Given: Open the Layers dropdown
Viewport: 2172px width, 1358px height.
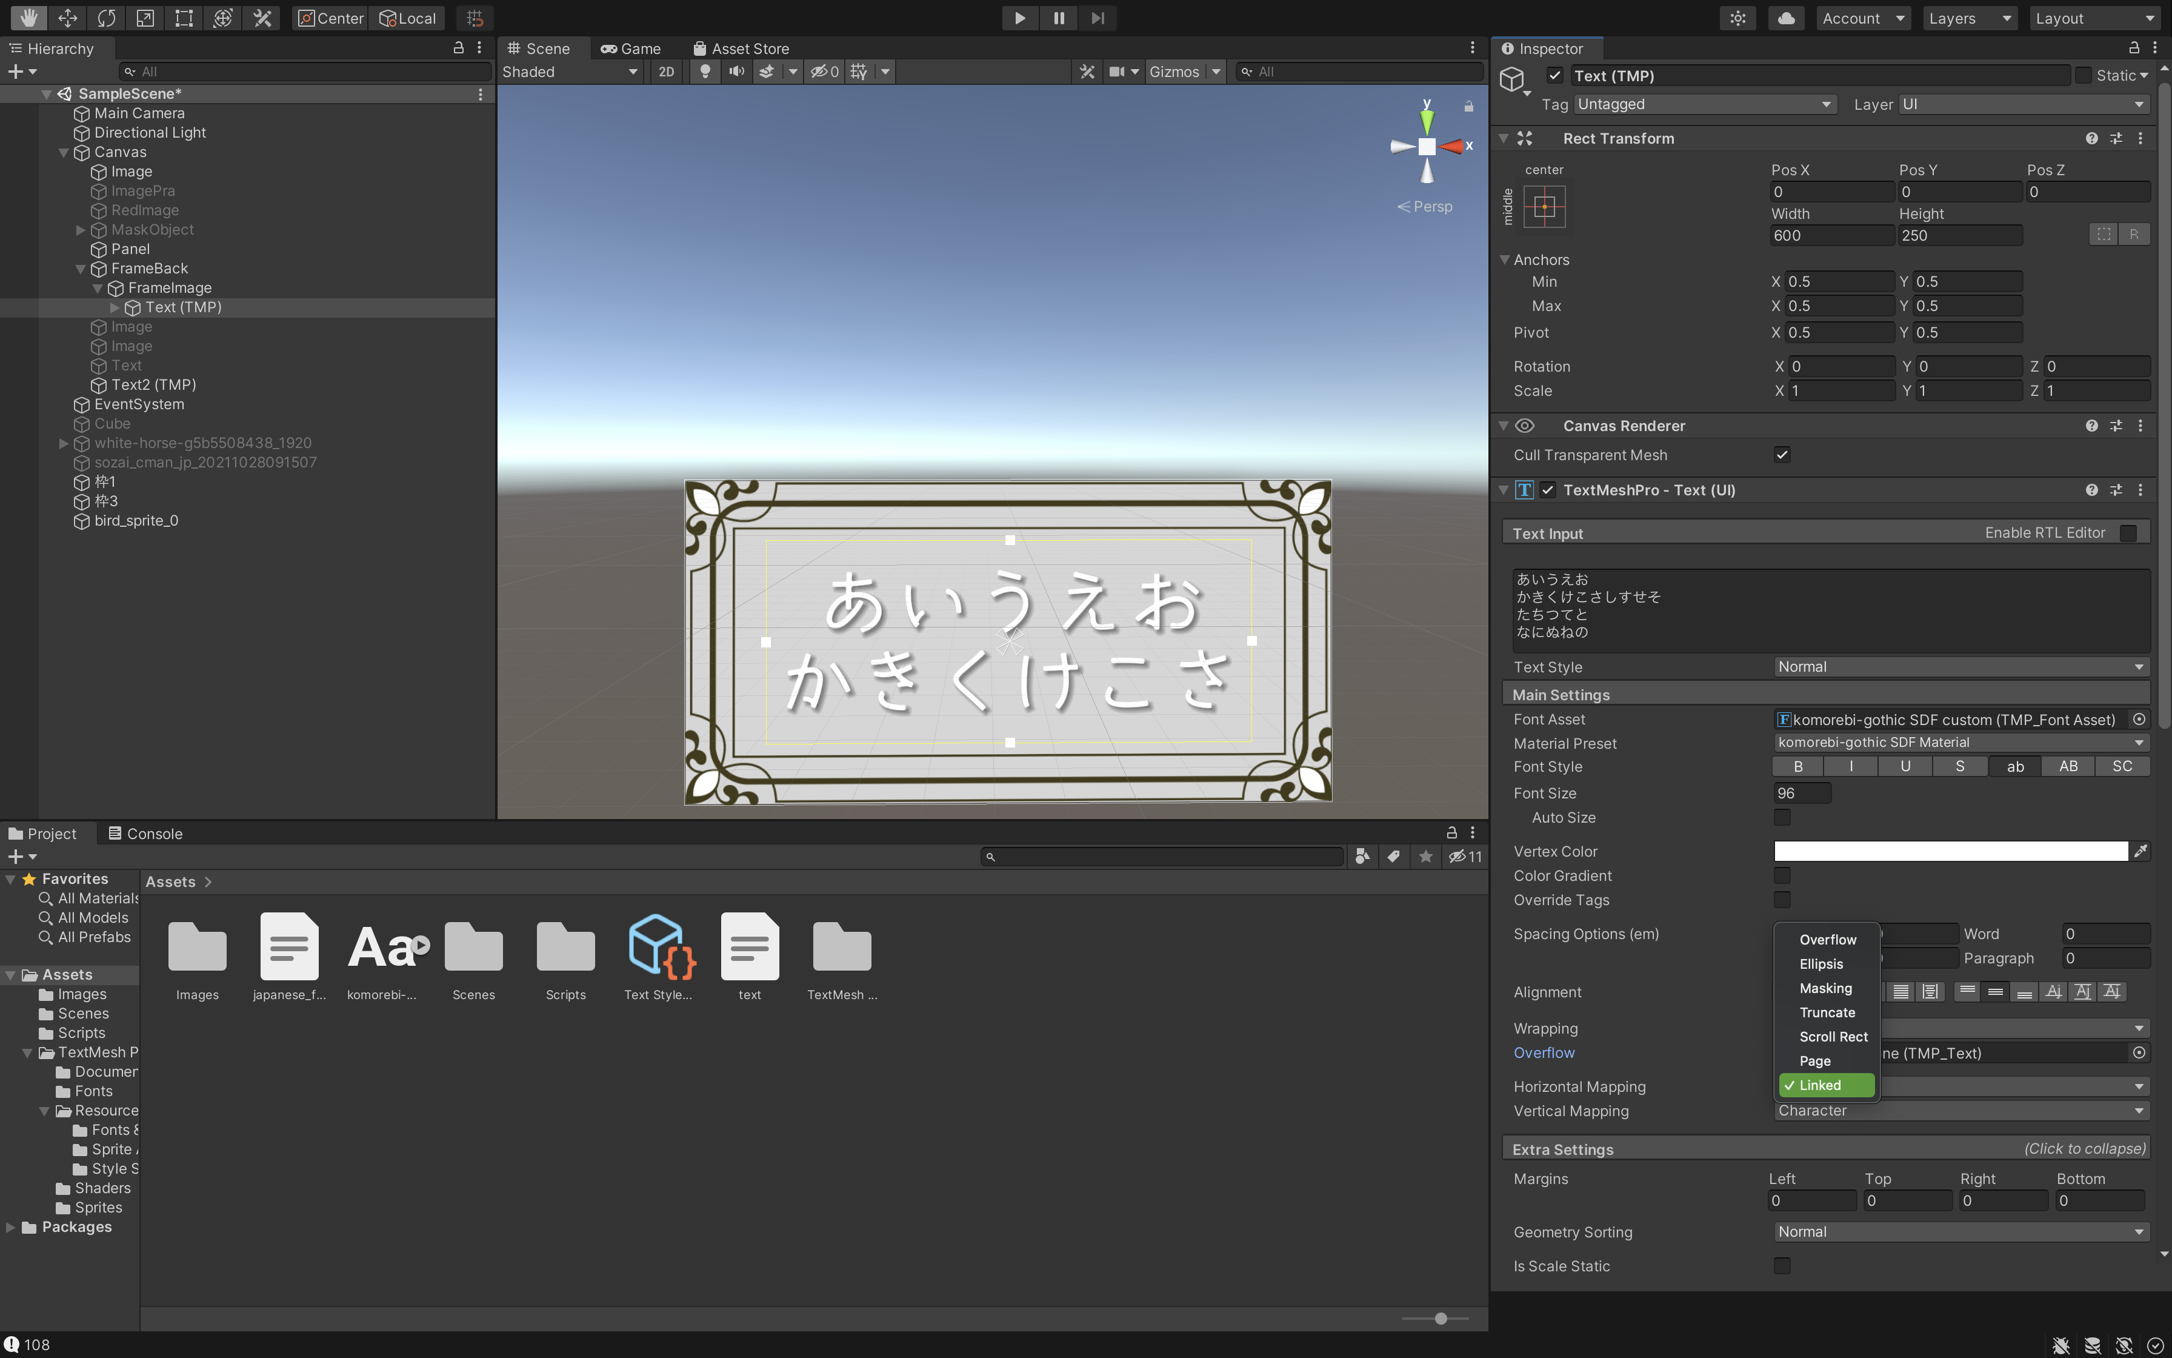Looking at the screenshot, I should pos(1969,18).
